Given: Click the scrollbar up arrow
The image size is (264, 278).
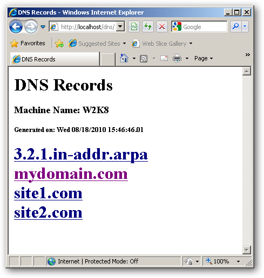Looking at the screenshot, I should (247, 71).
